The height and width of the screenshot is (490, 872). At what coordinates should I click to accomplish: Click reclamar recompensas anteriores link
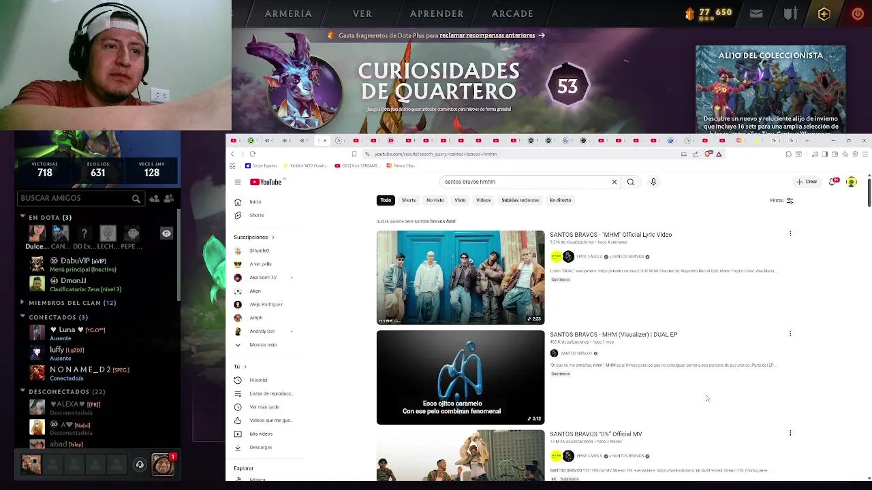[x=487, y=35]
